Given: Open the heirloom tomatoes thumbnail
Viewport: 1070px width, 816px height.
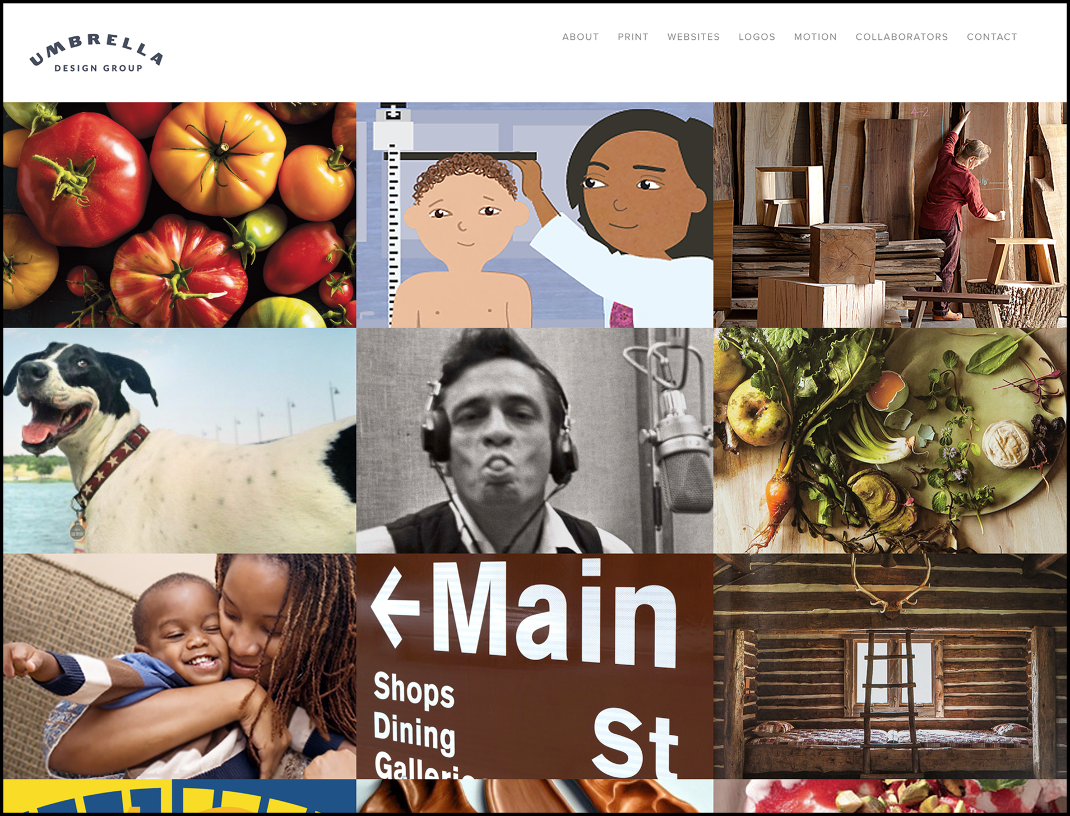Looking at the screenshot, I should 179,215.
